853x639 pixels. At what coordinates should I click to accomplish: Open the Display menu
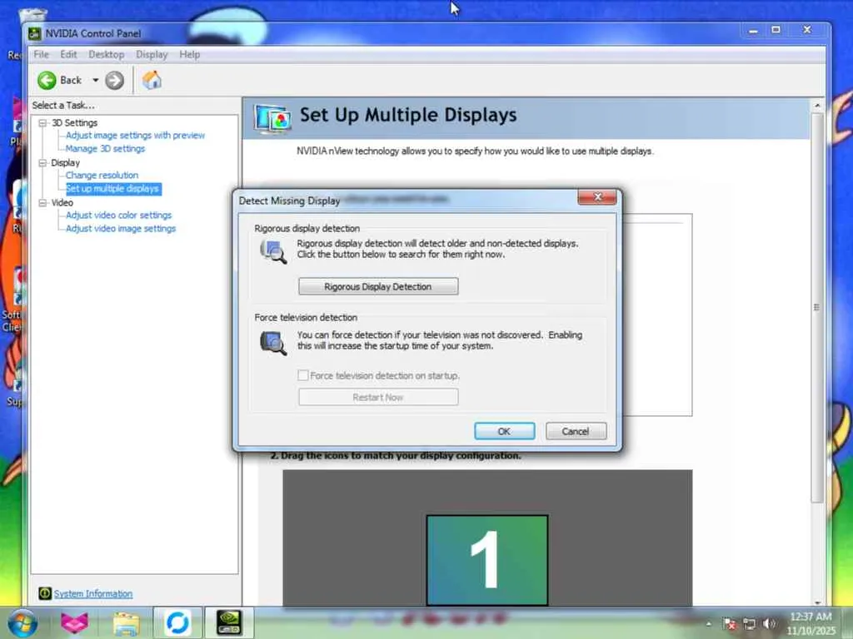152,54
